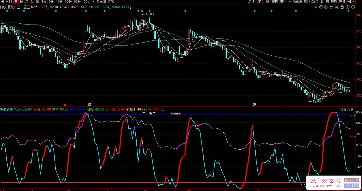Viewport: 362px width, 191px height.
Task: Click the 指标说明 indicator description button
Action: [346, 109]
